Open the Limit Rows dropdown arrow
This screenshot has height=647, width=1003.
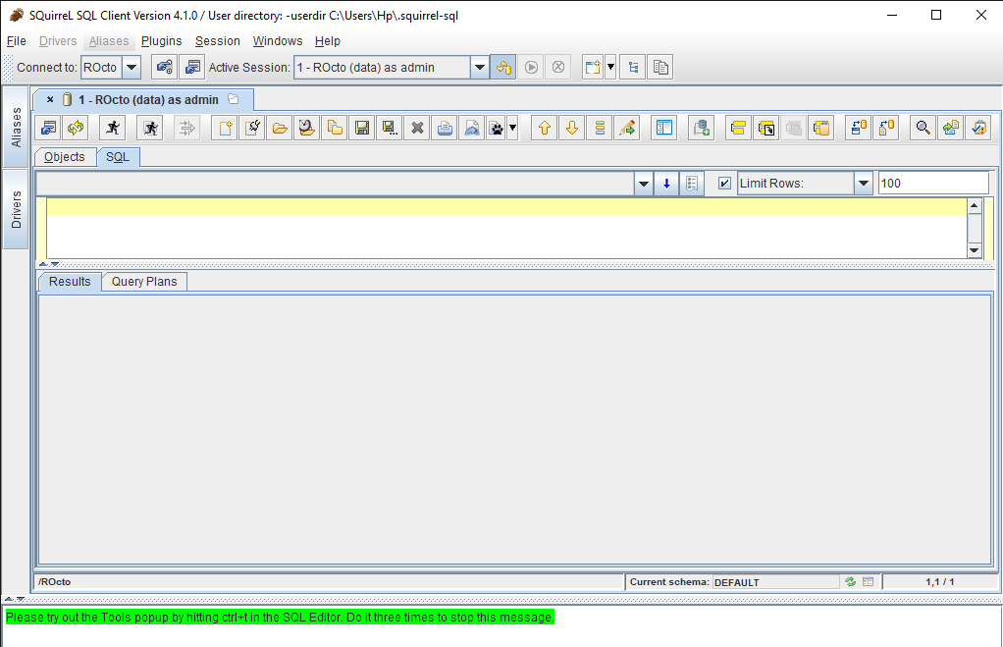click(x=863, y=182)
